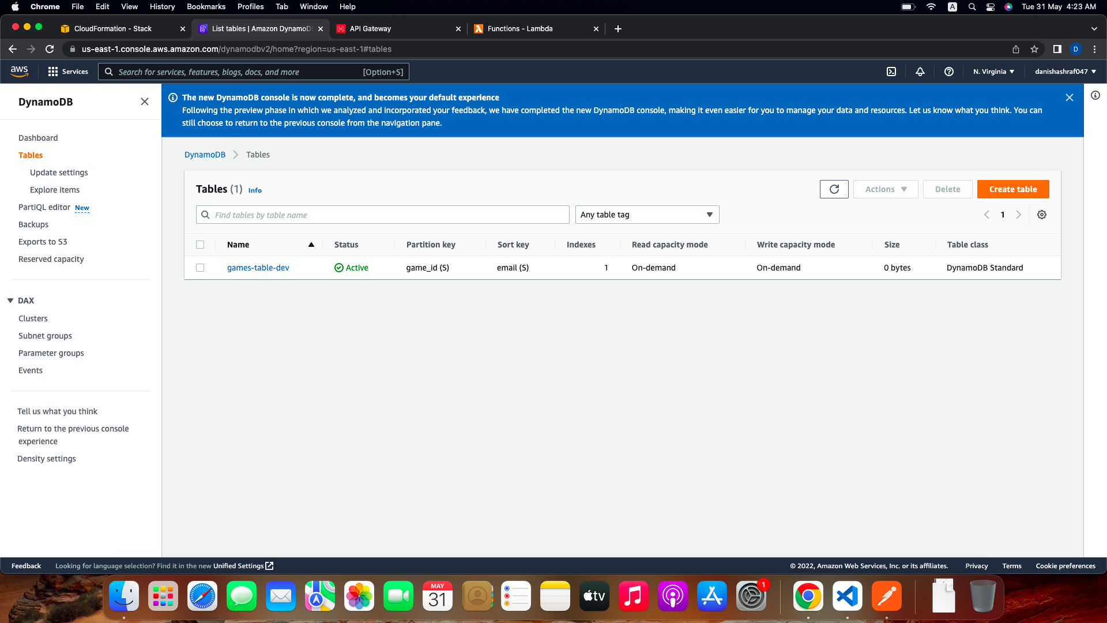Viewport: 1107px width, 623px height.
Task: Open the games-table-dev table link
Action: (258, 268)
